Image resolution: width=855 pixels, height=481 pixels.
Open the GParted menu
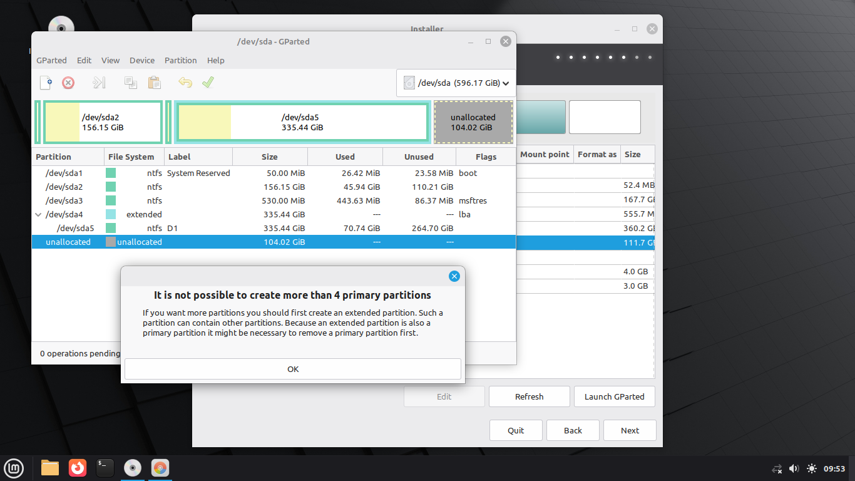51,60
